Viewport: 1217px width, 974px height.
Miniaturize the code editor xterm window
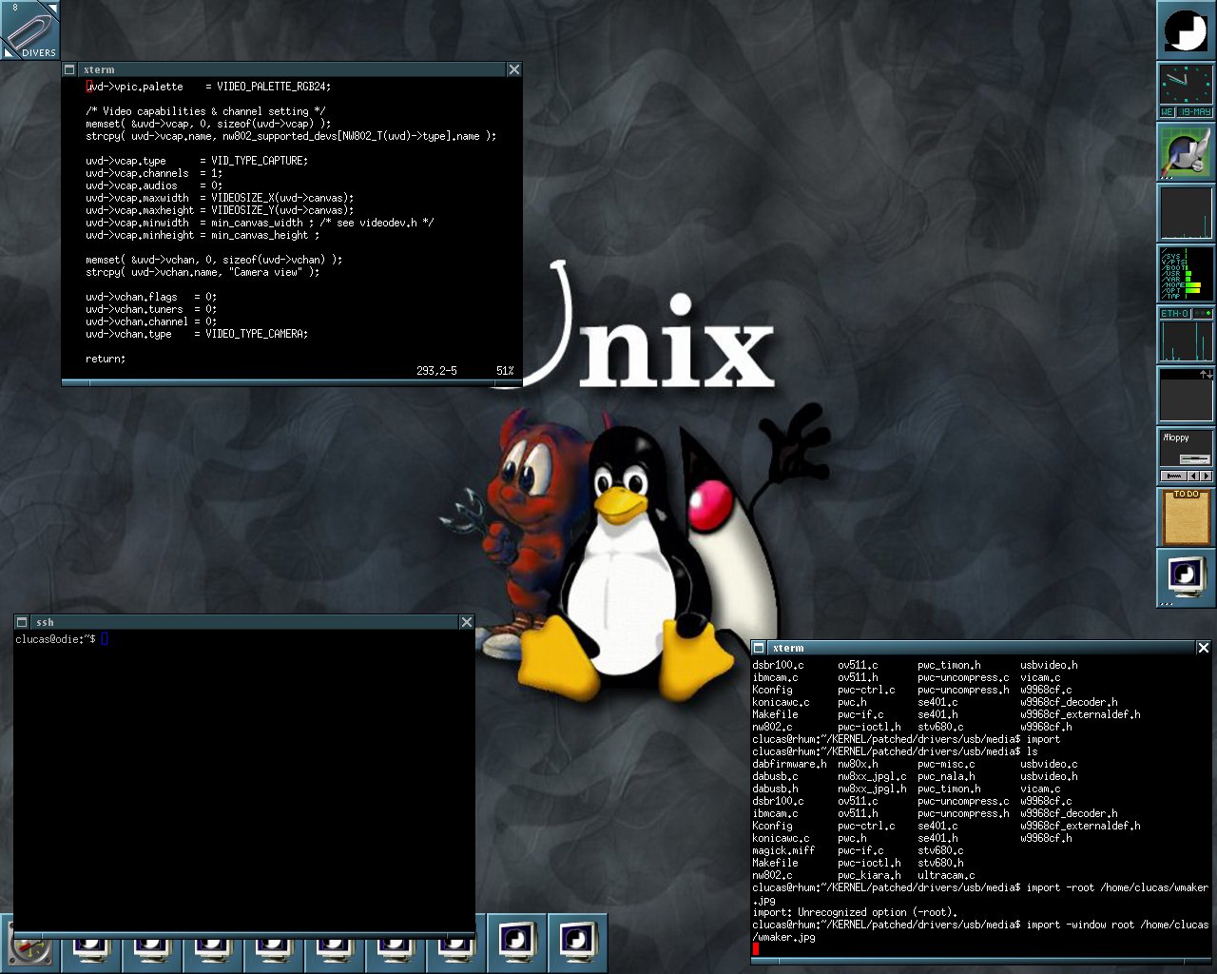point(69,69)
